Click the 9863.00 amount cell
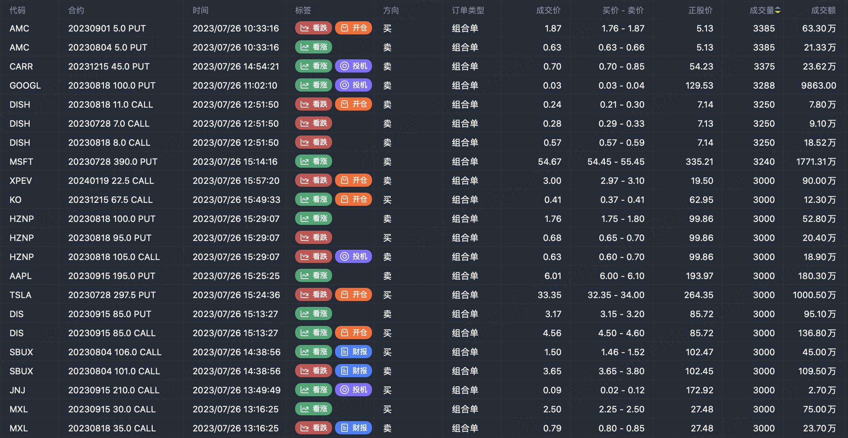 (x=819, y=85)
